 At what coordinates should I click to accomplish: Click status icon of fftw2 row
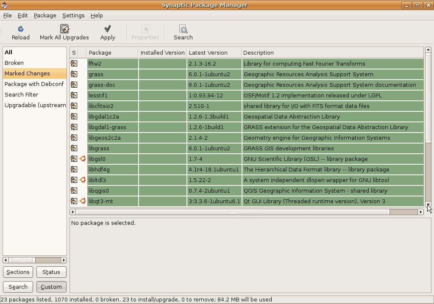coord(74,64)
